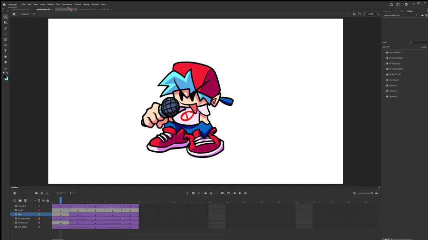Click the Quick Share and Publish icon
Screen dimensions: 428x240
point(391,4)
